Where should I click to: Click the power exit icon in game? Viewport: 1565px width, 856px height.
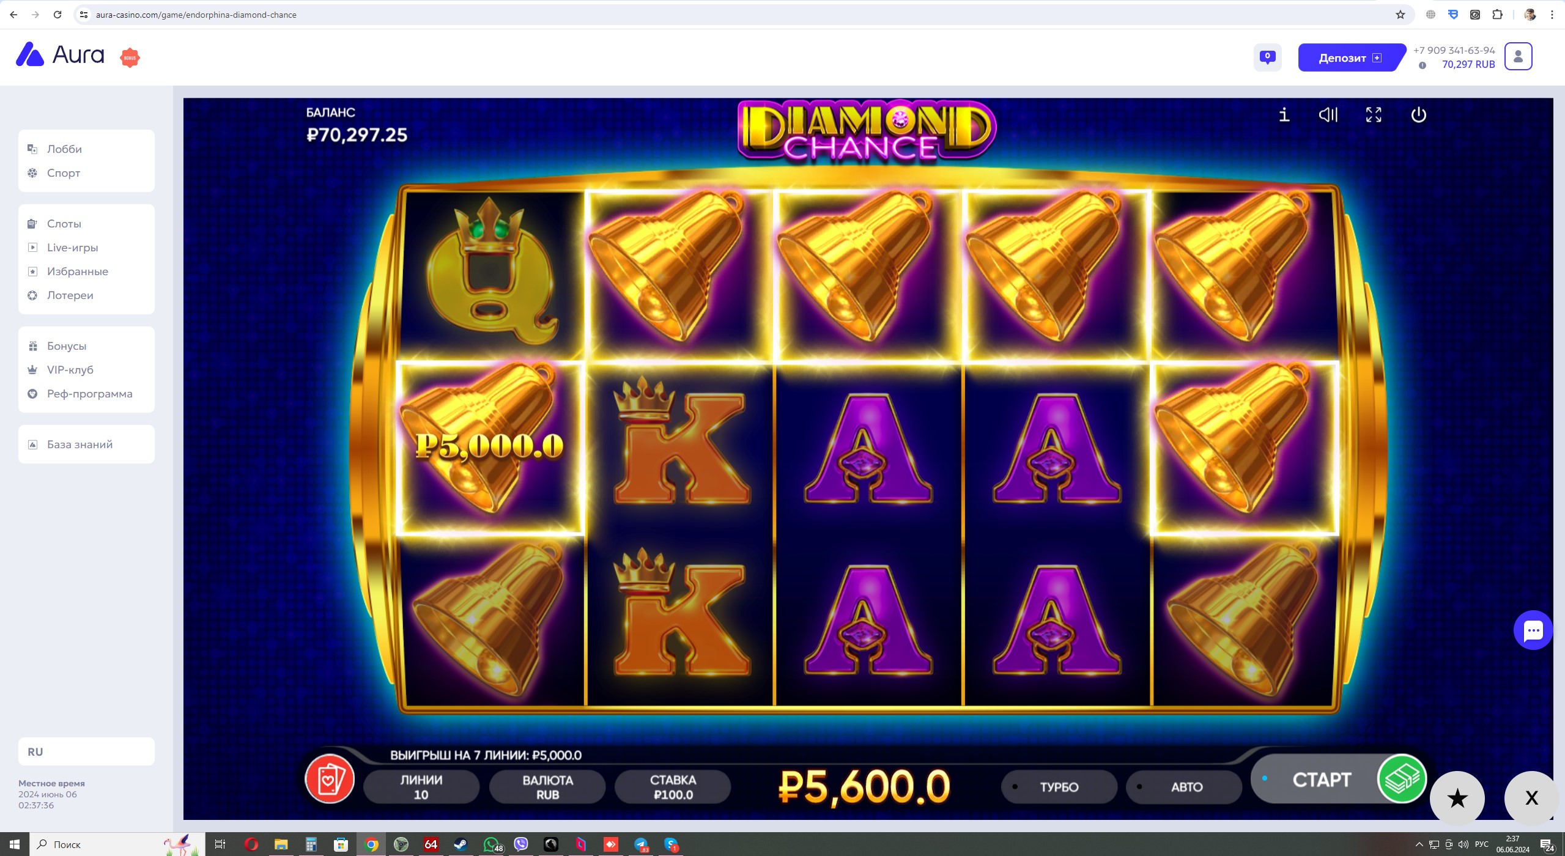(1418, 114)
